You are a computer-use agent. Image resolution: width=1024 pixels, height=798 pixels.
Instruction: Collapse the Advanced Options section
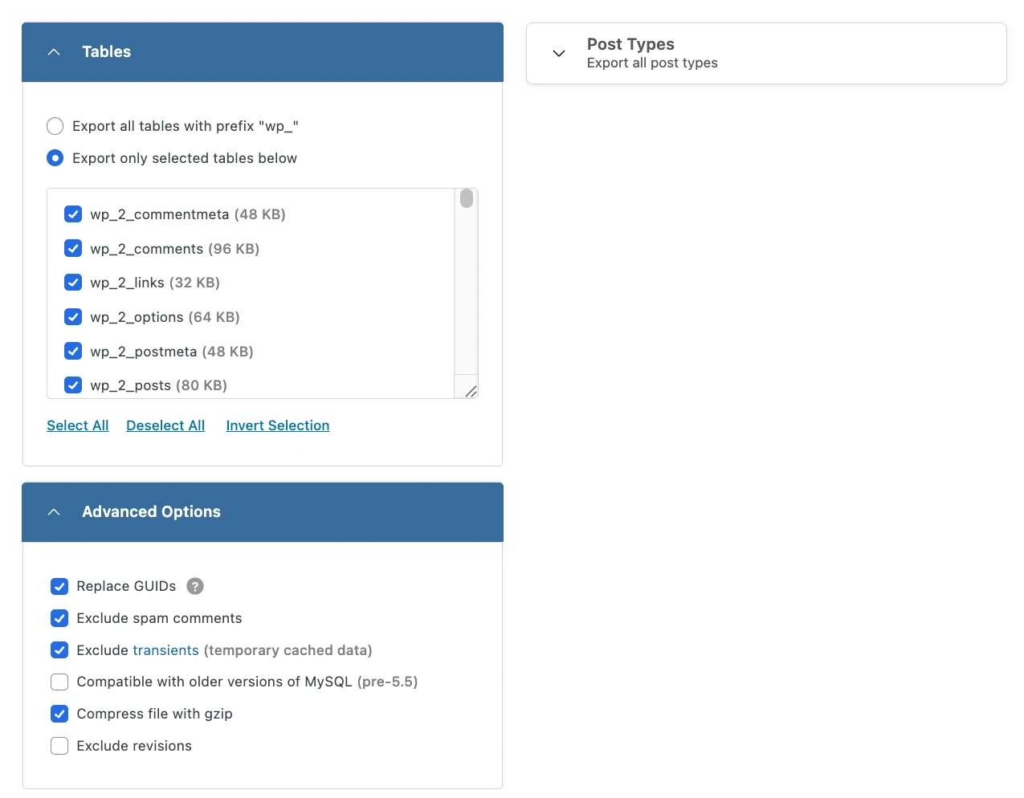(54, 512)
